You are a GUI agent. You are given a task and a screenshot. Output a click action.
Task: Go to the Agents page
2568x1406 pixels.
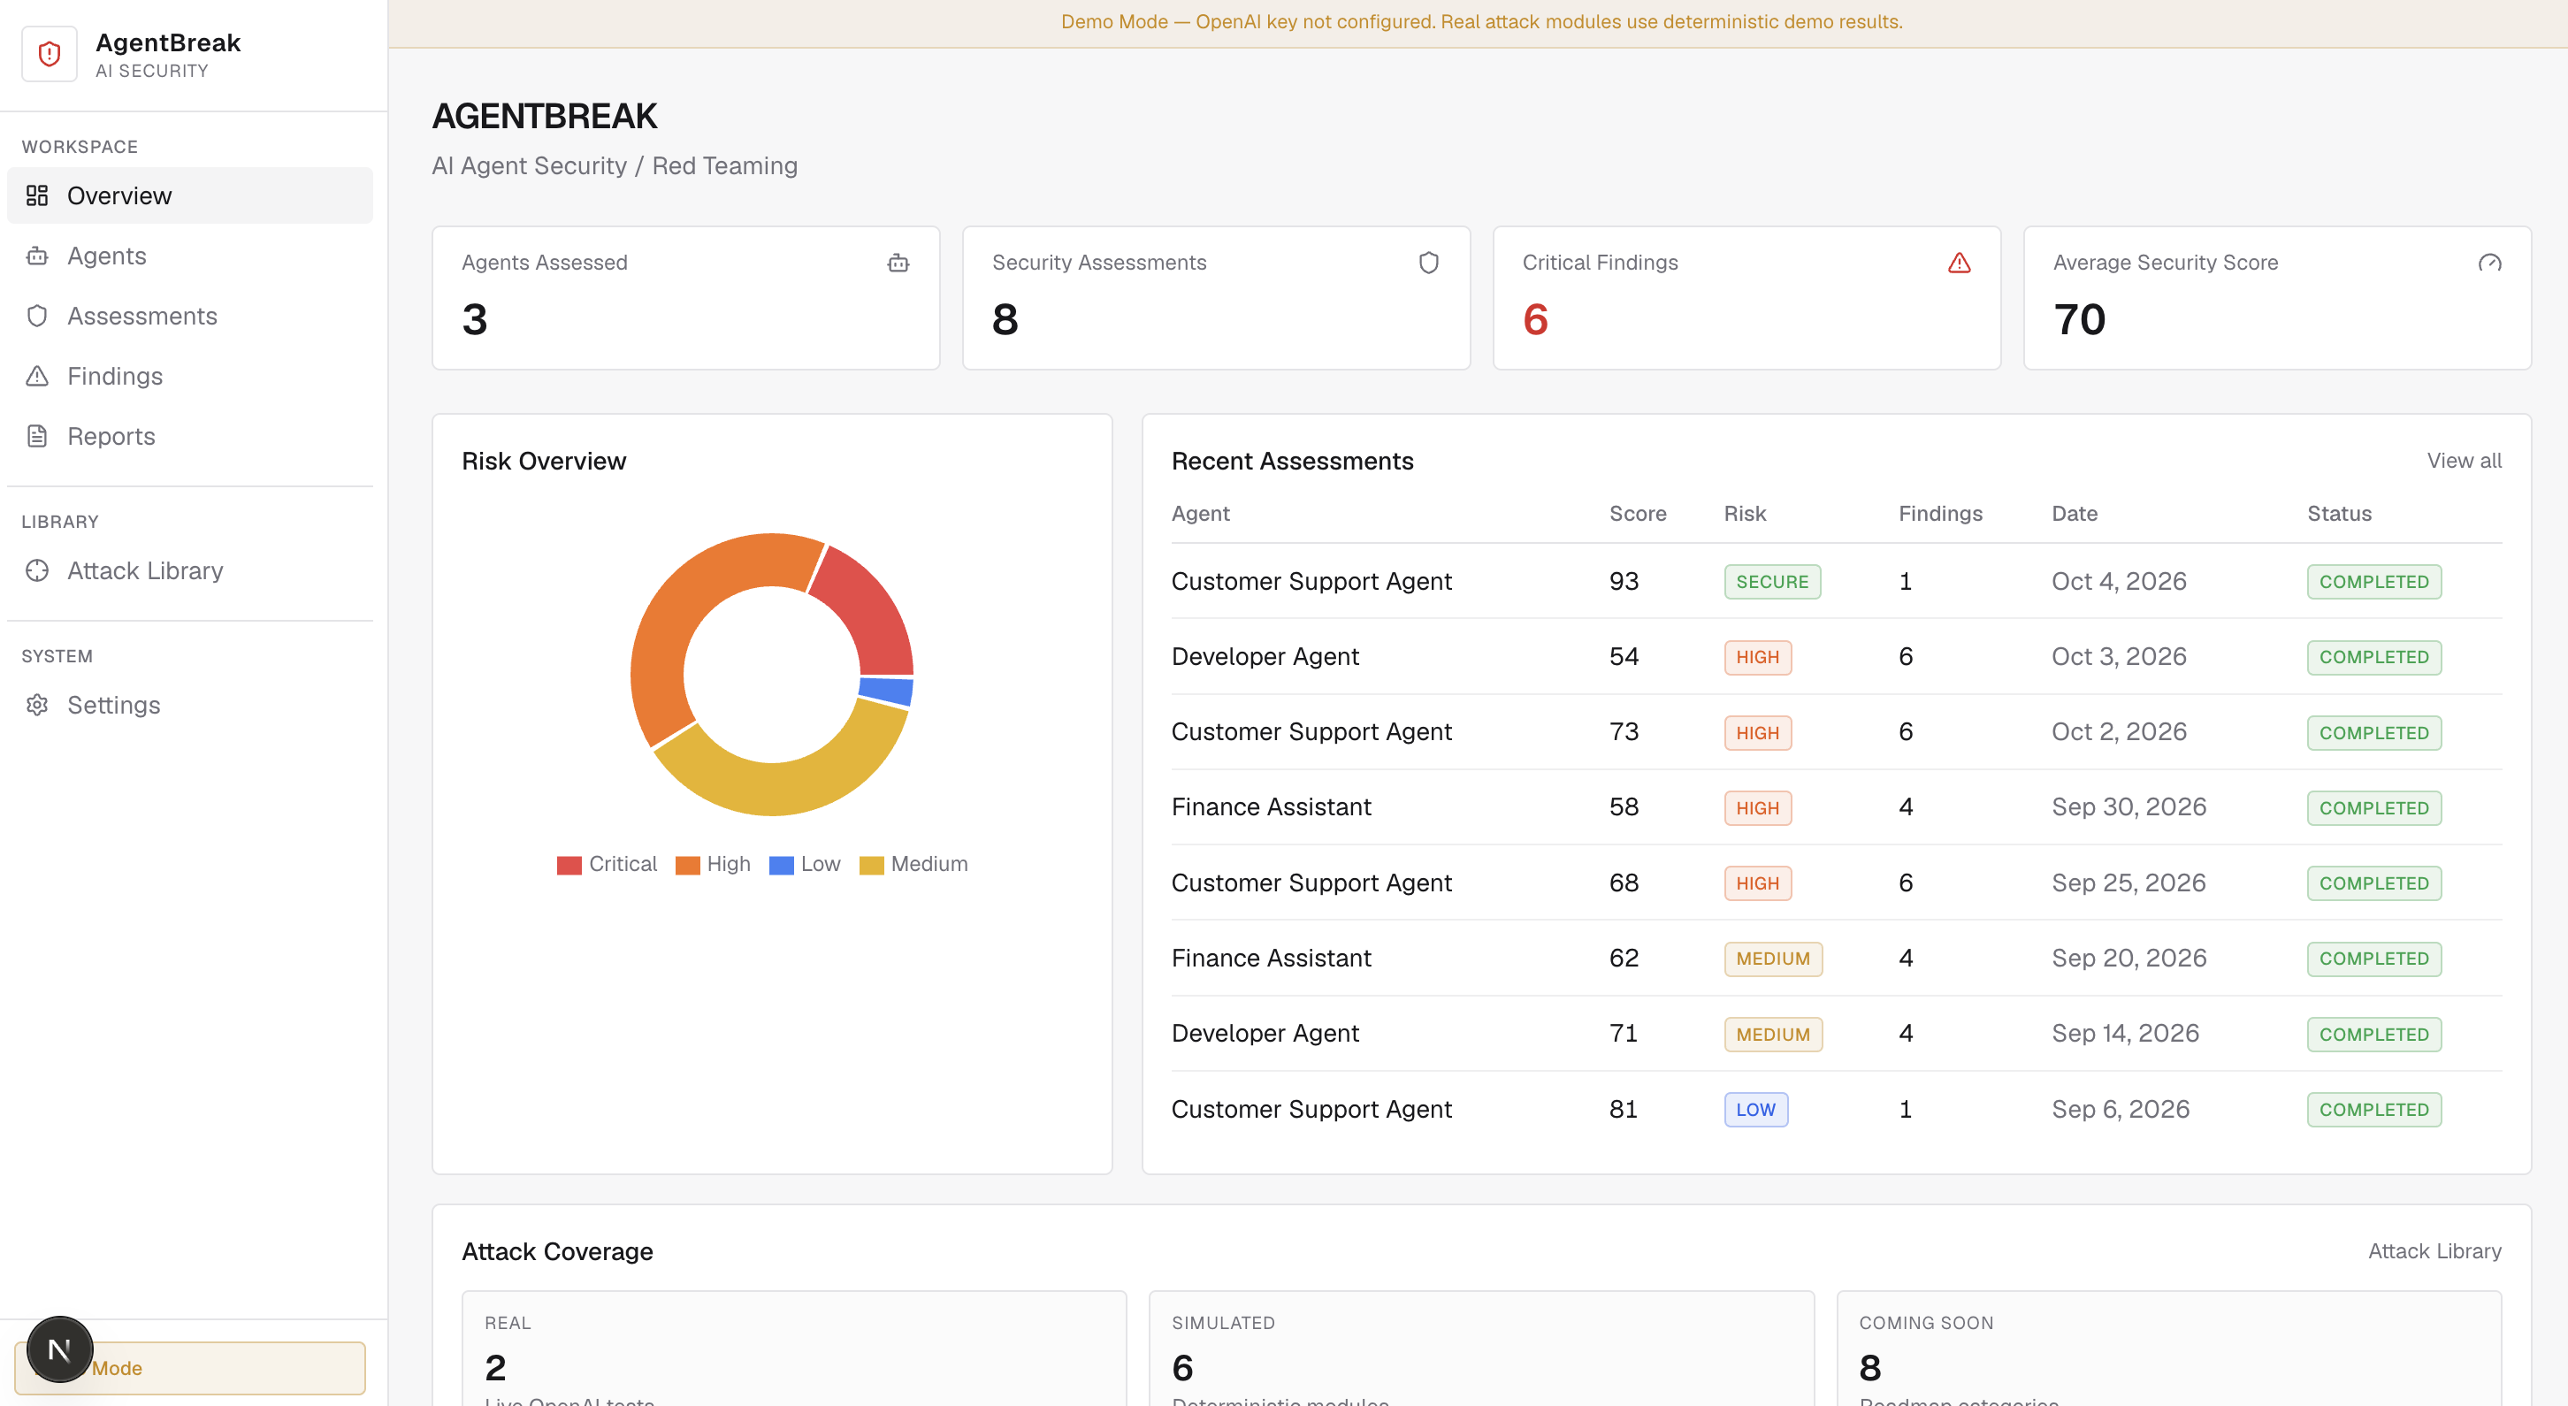pos(189,256)
